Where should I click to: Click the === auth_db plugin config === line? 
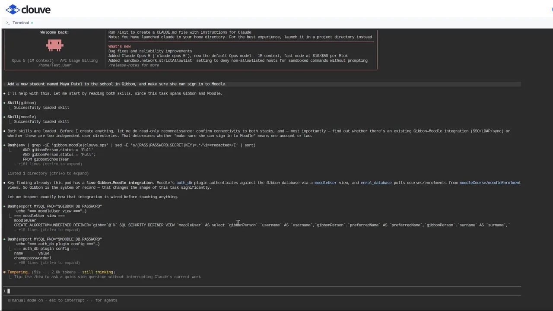(46, 249)
